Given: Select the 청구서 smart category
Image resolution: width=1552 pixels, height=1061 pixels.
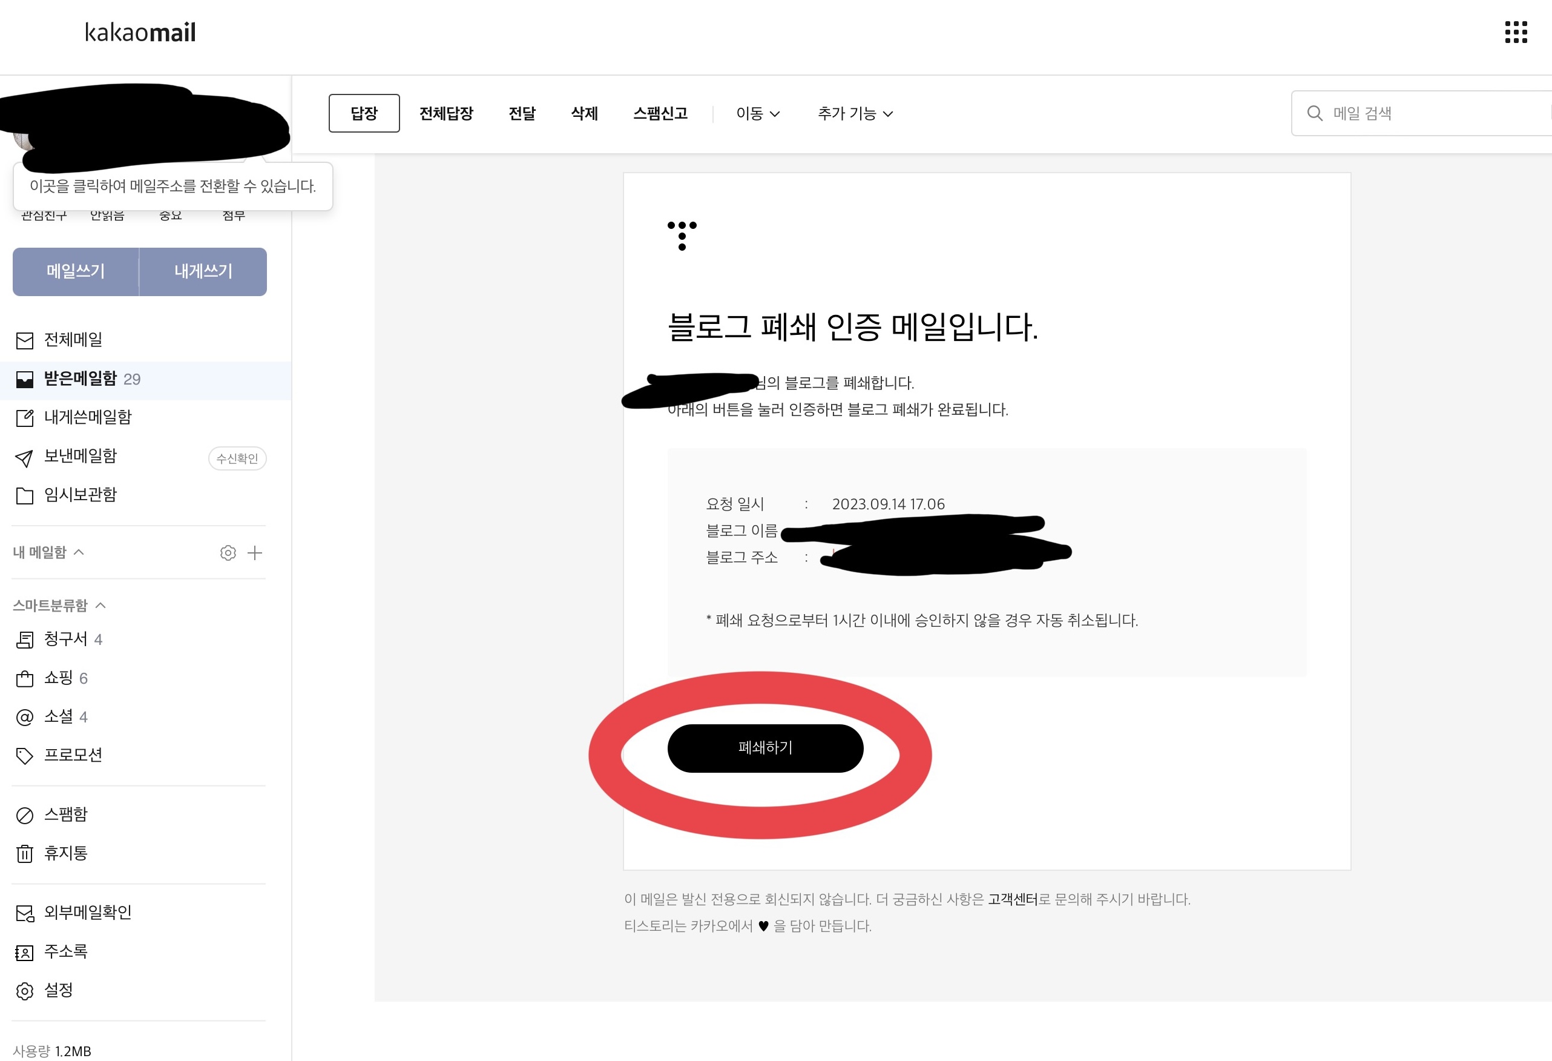Looking at the screenshot, I should 65,640.
